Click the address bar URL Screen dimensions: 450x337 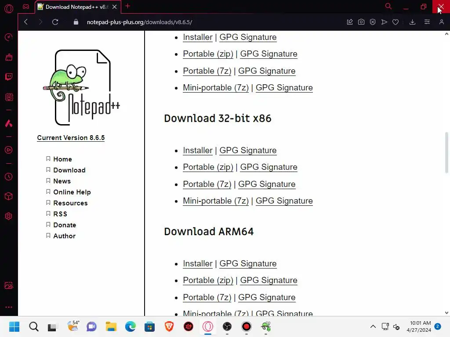[x=139, y=22]
